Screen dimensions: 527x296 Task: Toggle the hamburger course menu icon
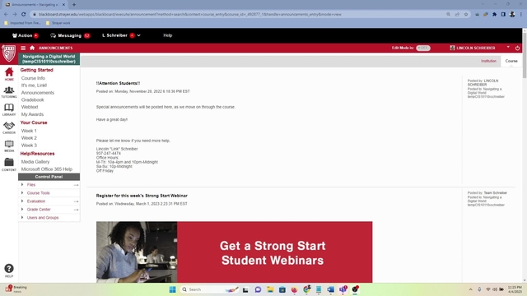coord(23,48)
